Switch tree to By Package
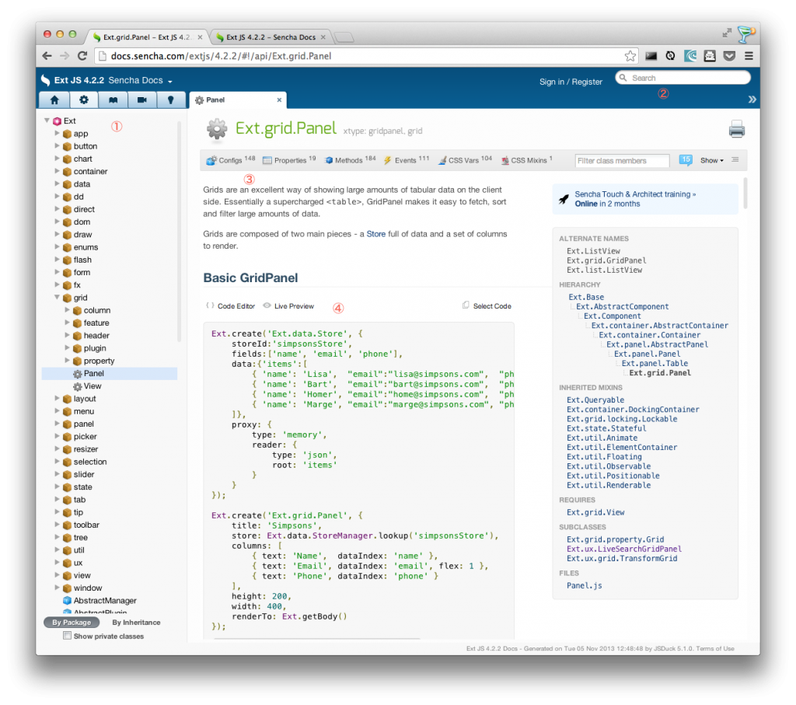 [72, 623]
